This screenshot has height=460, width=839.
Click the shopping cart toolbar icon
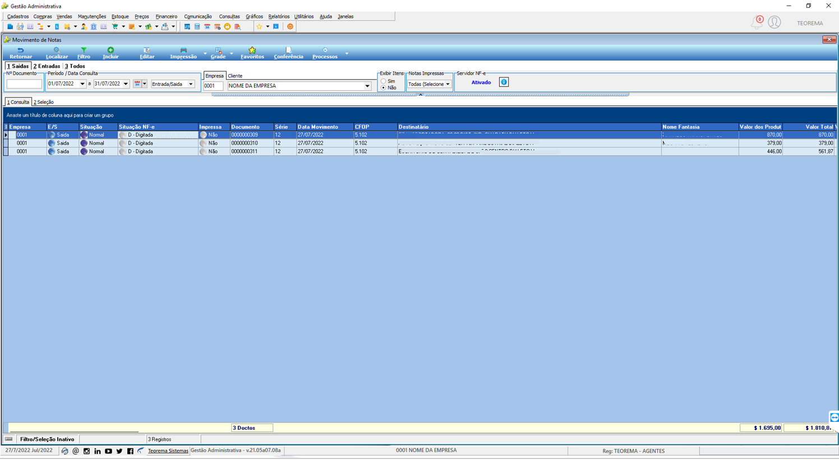(x=115, y=26)
